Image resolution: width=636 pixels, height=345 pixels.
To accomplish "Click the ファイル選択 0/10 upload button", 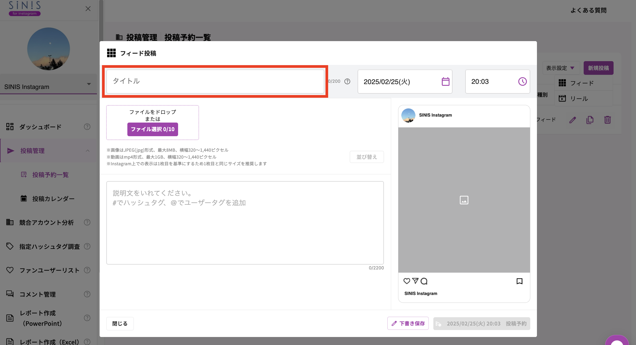I will coord(152,129).
